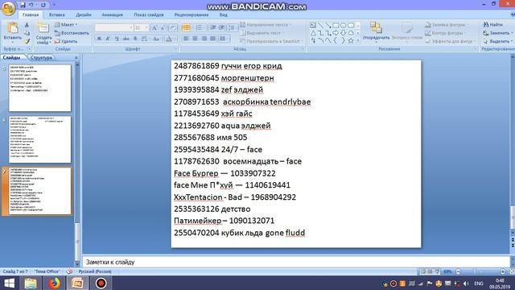Open the font name combo box
Viewport: 515px width, 290px height.
(x=114, y=28)
